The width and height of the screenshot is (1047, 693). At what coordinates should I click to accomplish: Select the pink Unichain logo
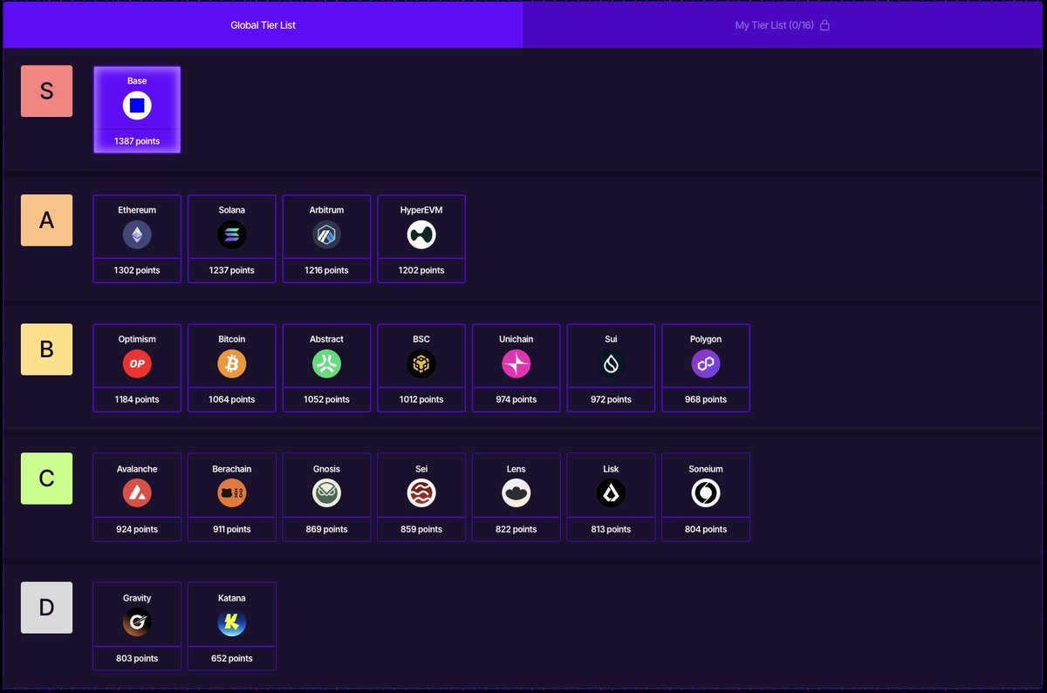point(517,364)
